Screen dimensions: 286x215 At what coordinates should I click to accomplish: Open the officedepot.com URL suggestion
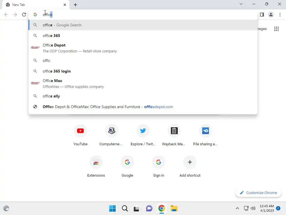(x=143, y=107)
